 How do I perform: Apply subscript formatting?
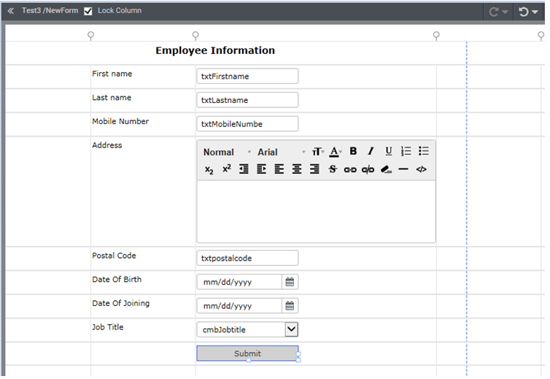tap(209, 169)
